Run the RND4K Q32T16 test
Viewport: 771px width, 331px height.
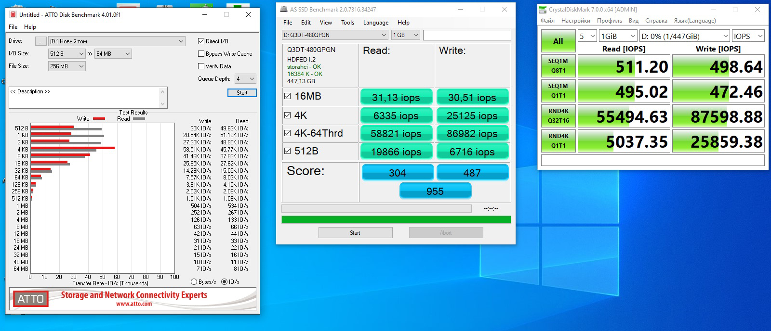(x=558, y=116)
